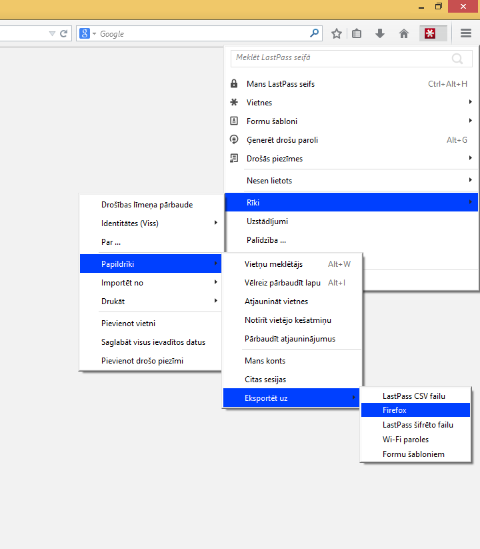Viewport: 480px width, 549px height.
Task: Choose Saglabāt visus ievadītos datus
Action: [151, 342]
